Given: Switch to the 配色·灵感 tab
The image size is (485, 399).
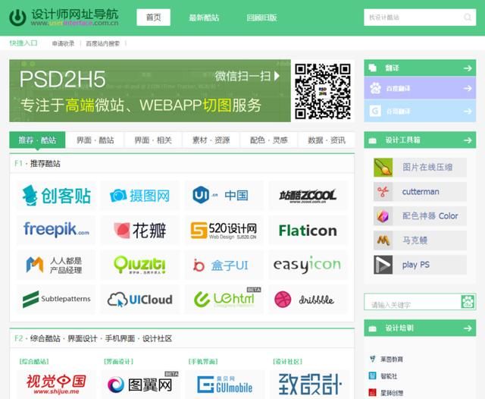Looking at the screenshot, I should coord(269,140).
